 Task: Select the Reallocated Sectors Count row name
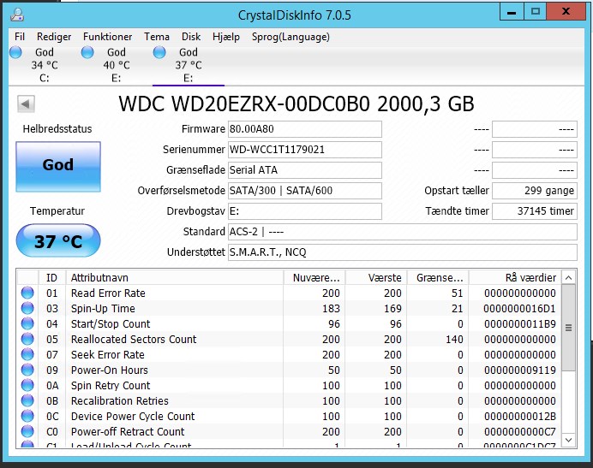click(x=134, y=339)
